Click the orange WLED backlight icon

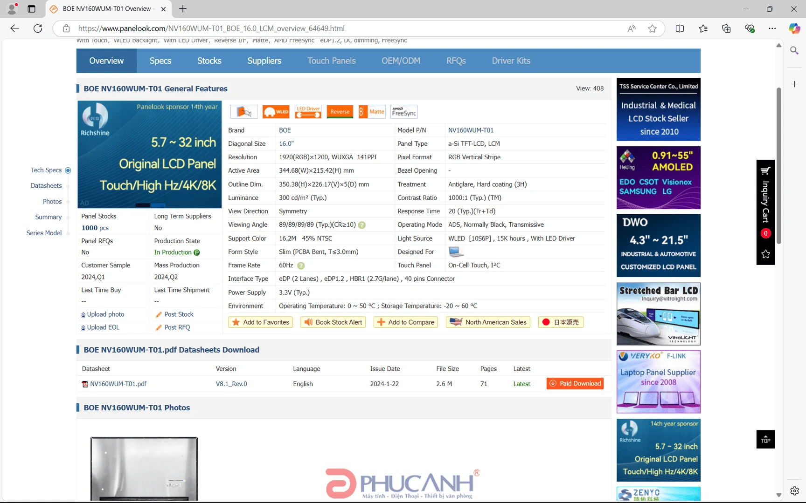pos(276,112)
